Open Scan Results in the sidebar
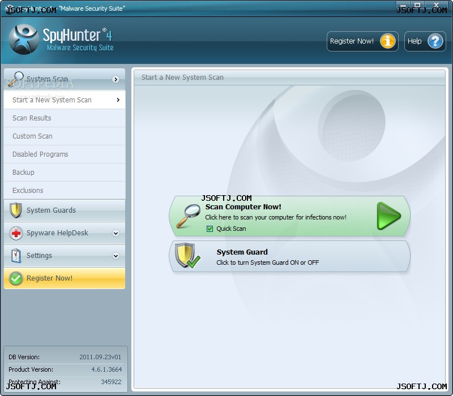The image size is (453, 396). pos(65,118)
